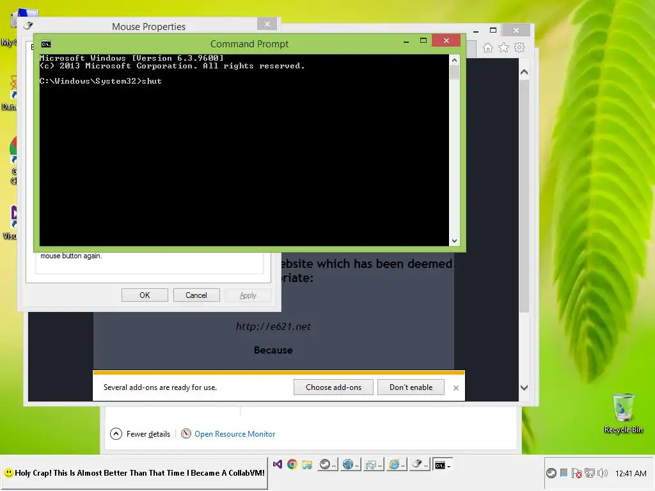Click the http://e621.net text in the page

click(273, 327)
